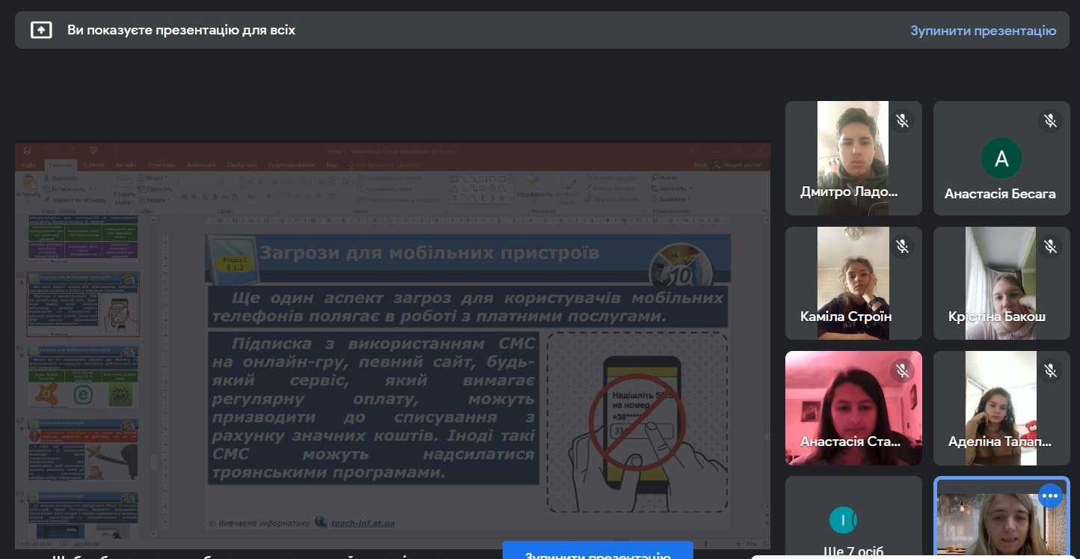Select current slide thumbnail with phone image
Image resolution: width=1080 pixels, height=559 pixels.
point(83,305)
